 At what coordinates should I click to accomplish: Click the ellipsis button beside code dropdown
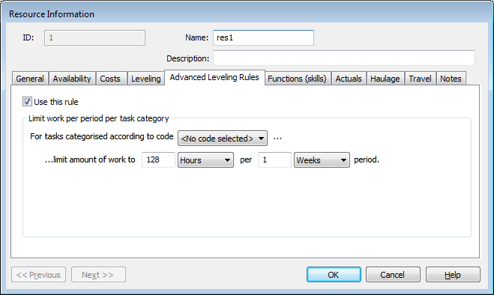[x=277, y=139]
